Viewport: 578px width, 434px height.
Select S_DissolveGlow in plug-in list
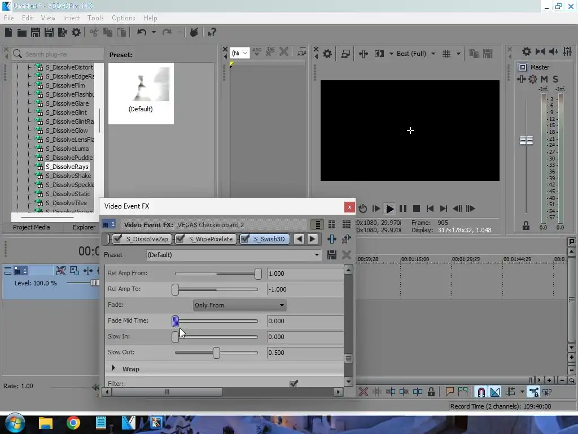(x=67, y=131)
